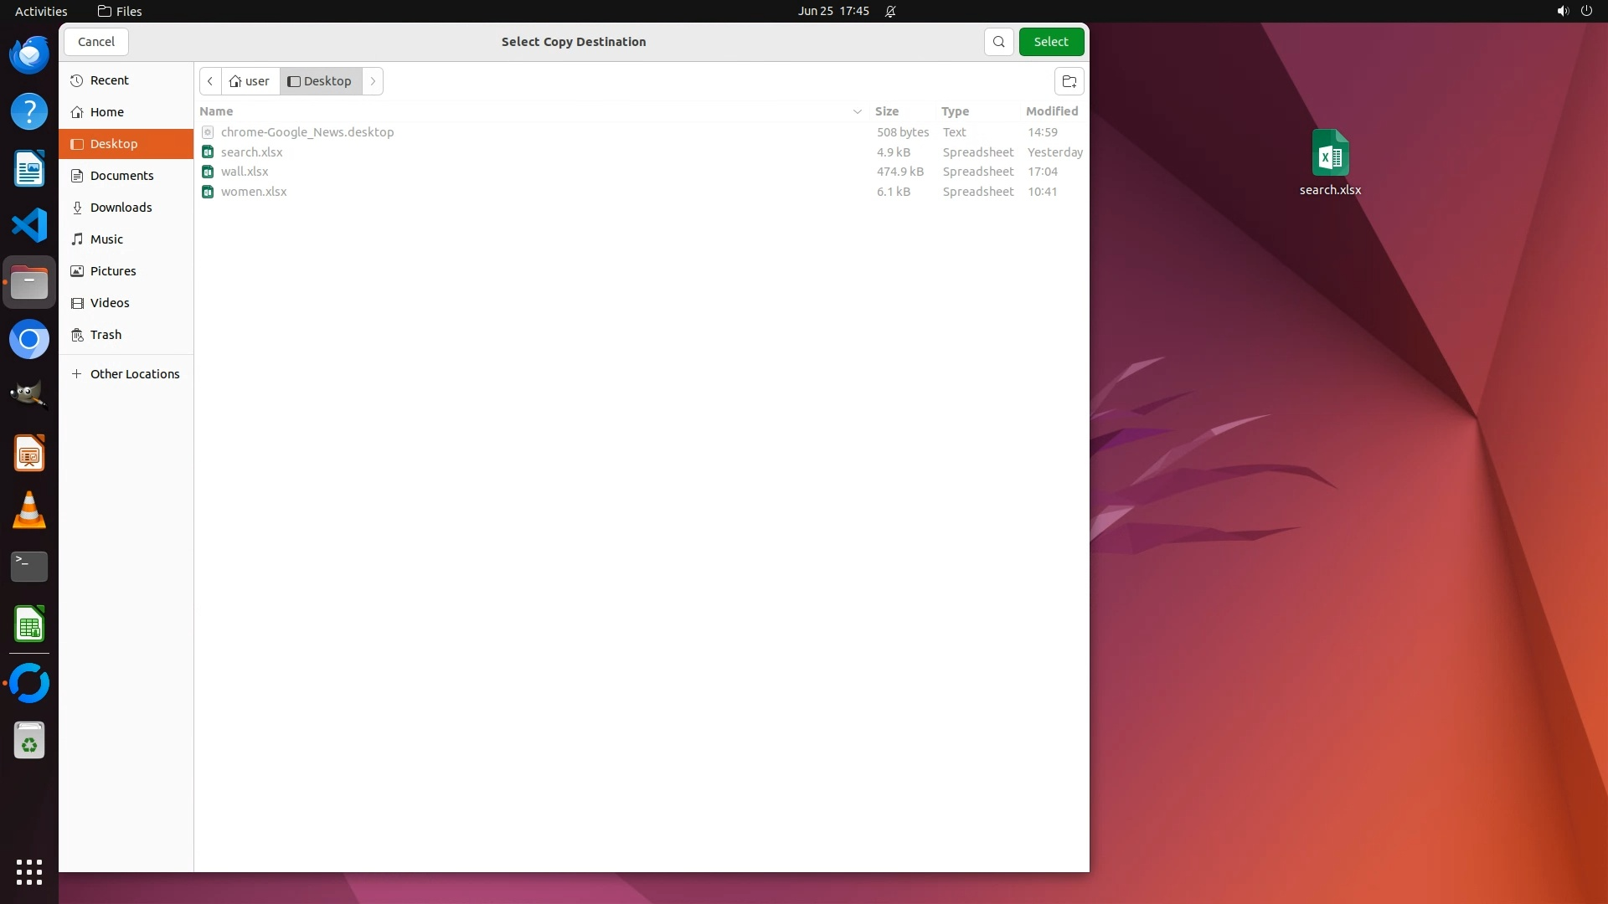
Task: Click the search magnifier icon in header
Action: pos(998,42)
